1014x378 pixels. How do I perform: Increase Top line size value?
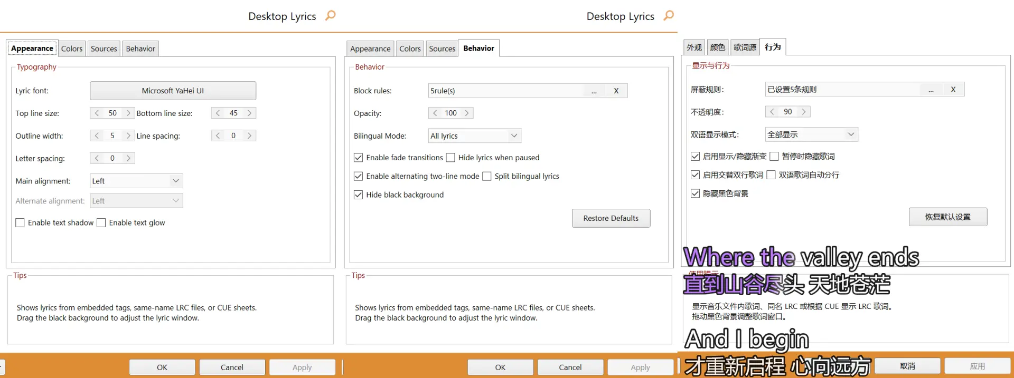point(128,113)
